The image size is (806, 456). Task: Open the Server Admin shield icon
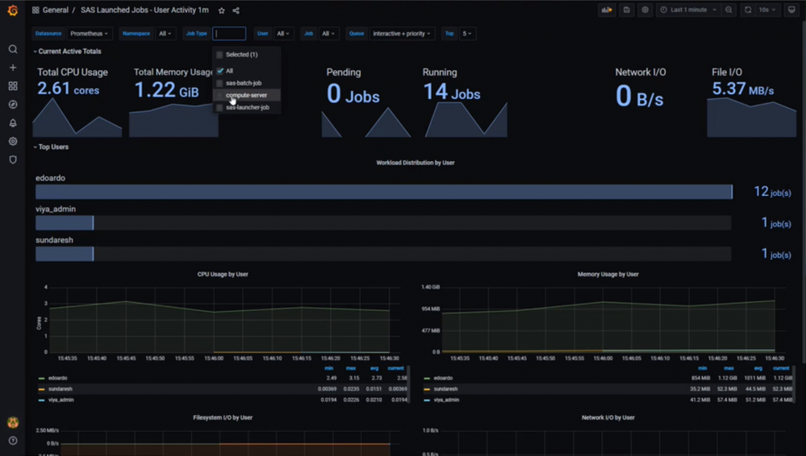click(13, 160)
